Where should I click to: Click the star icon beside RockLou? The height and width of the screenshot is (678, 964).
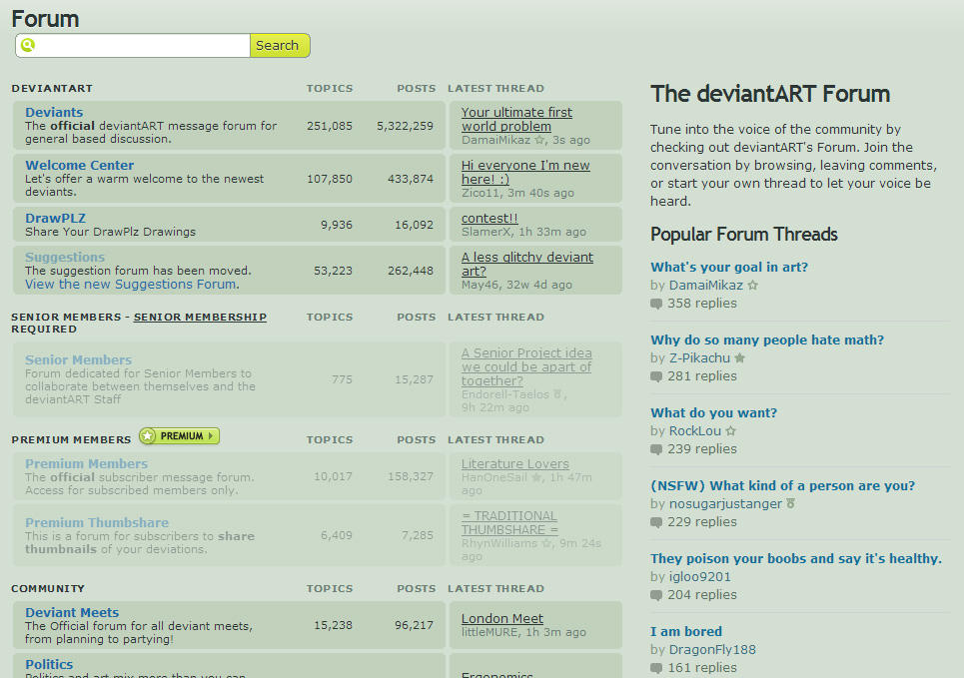(731, 431)
